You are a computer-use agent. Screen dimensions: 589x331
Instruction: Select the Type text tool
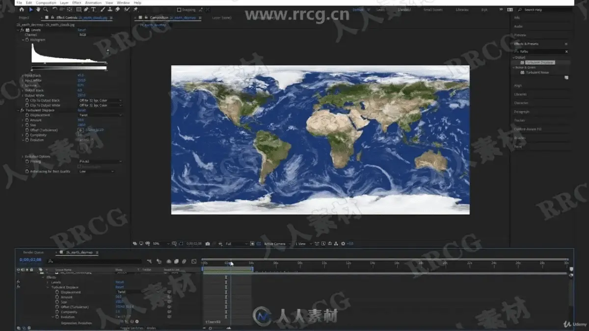(93, 9)
